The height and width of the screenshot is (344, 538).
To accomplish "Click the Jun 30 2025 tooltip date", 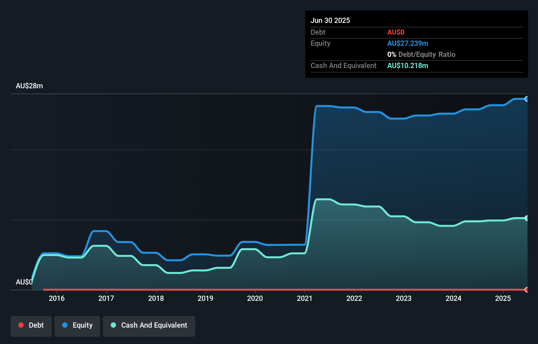I will (330, 20).
